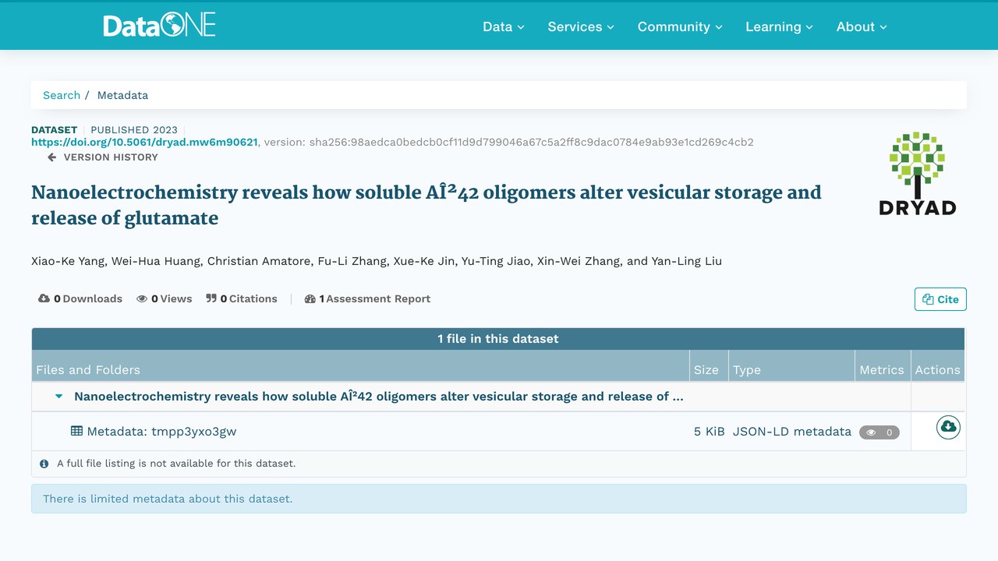Image resolution: width=998 pixels, height=561 pixels.
Task: Click the Citations quote icon
Action: [211, 298]
